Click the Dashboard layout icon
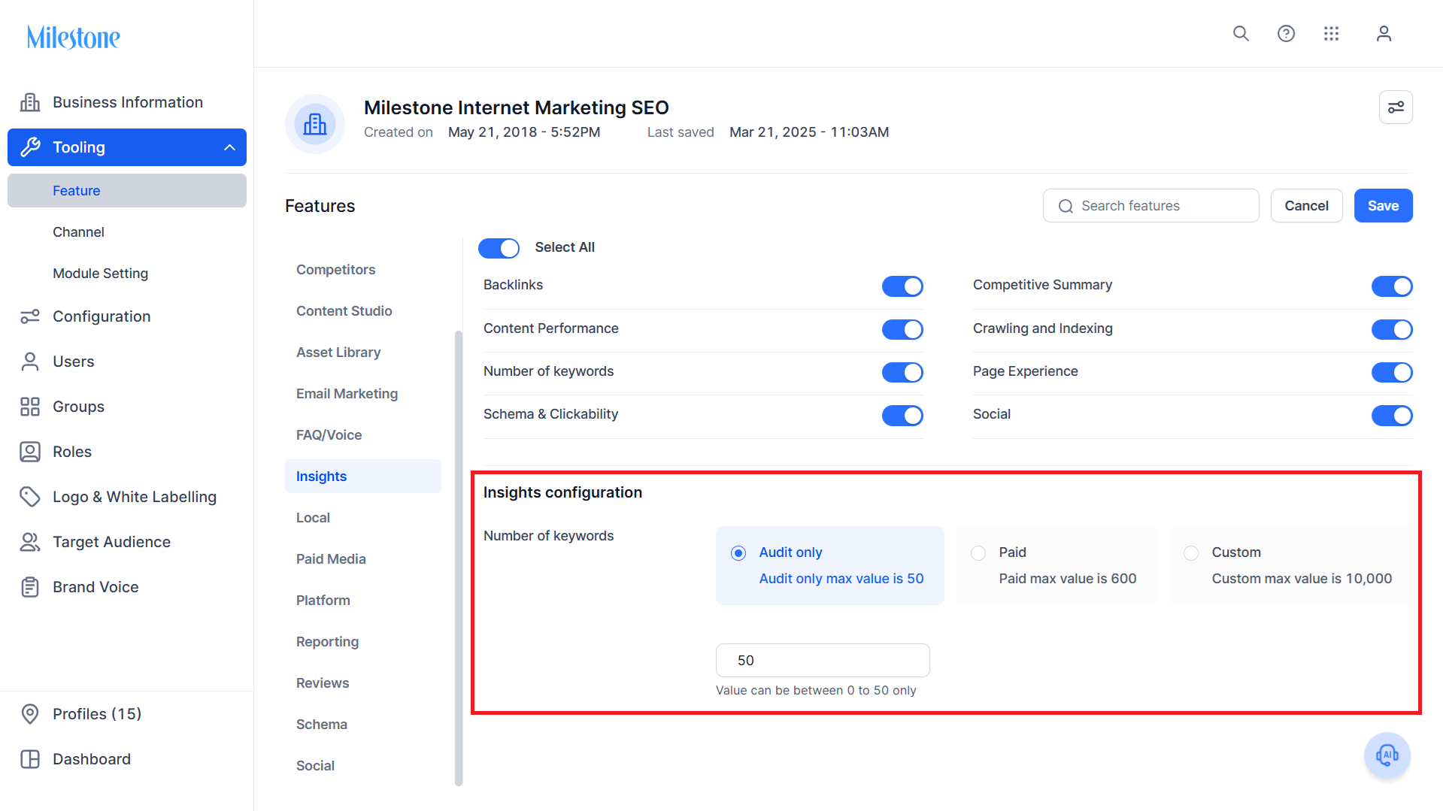The height and width of the screenshot is (811, 1443). [30, 759]
